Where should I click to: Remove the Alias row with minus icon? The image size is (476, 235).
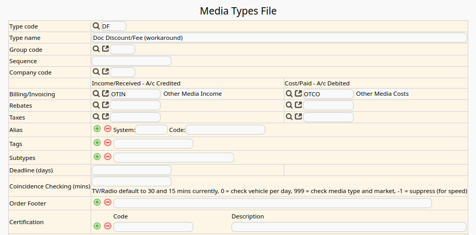click(107, 129)
